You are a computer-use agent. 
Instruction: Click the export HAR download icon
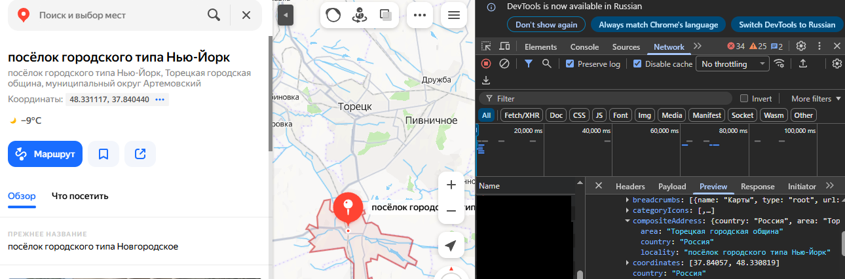[486, 80]
